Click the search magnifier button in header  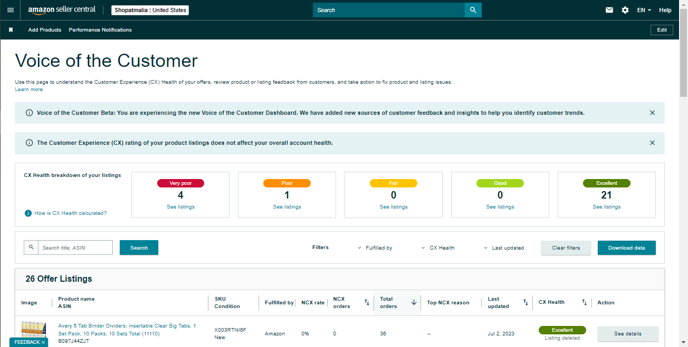click(473, 10)
